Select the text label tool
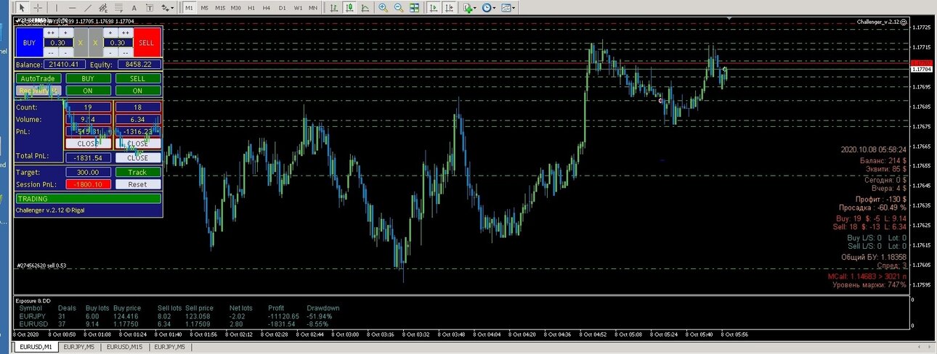Image resolution: width=937 pixels, height=354 pixels. click(x=150, y=7)
